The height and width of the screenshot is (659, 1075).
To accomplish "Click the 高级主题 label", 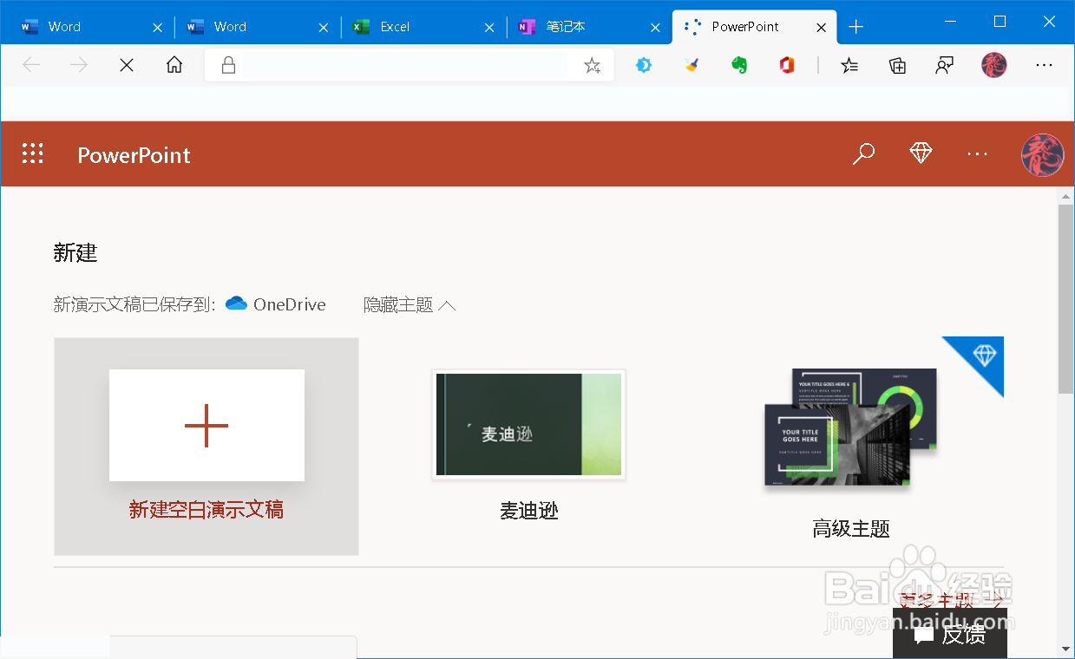I will coord(851,528).
